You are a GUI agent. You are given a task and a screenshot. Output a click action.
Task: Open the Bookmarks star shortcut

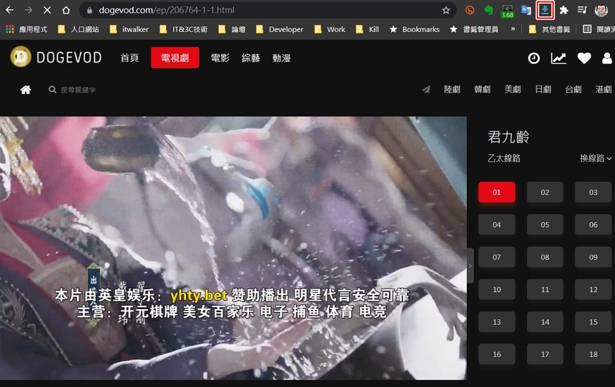415,29
